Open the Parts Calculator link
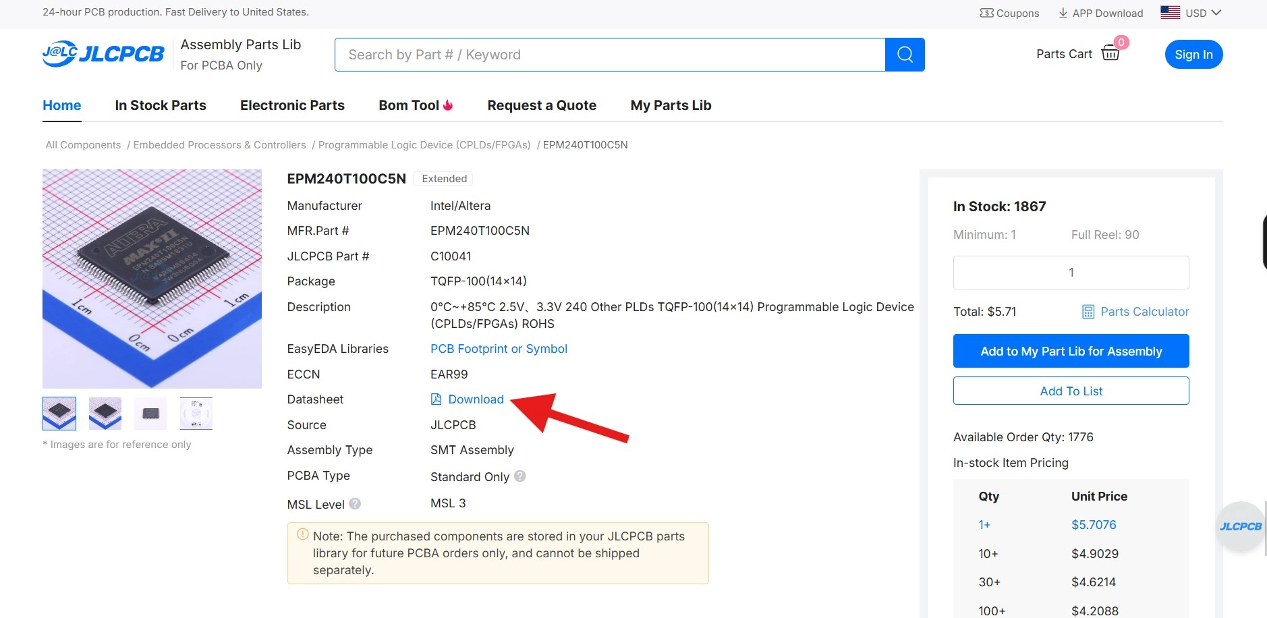The width and height of the screenshot is (1267, 618). point(1144,312)
